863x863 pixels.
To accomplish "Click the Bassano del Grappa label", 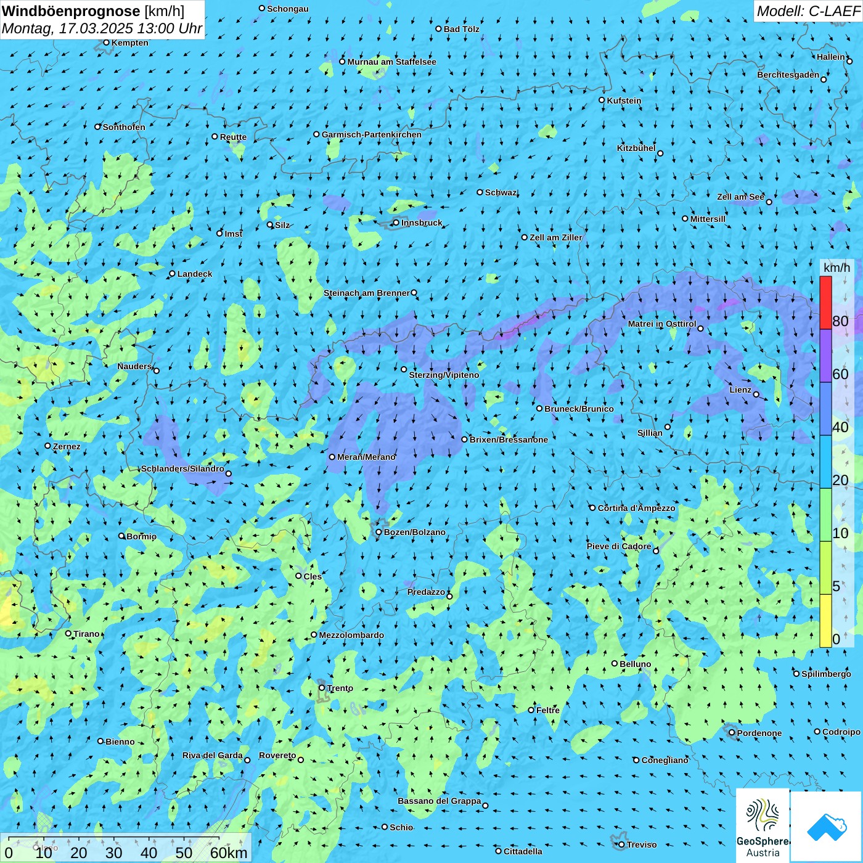I will [x=440, y=801].
